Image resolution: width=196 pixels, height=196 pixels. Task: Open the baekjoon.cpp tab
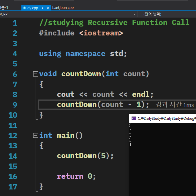(63, 8)
